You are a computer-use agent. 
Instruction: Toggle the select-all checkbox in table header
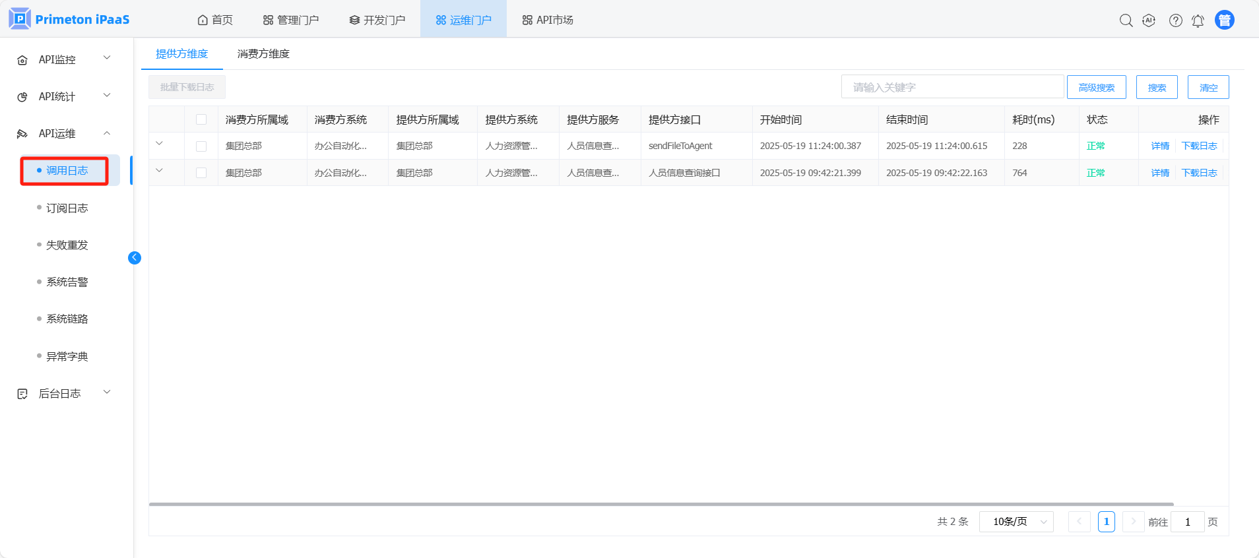click(x=201, y=119)
